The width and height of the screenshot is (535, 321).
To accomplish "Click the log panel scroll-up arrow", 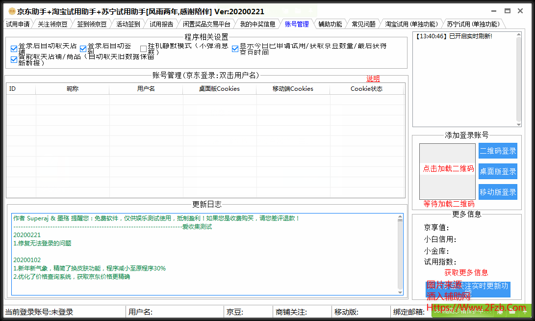I will (519, 34).
